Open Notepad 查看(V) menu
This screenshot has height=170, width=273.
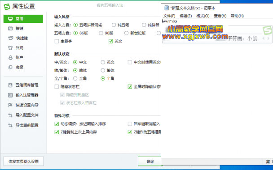(x=220, y=16)
